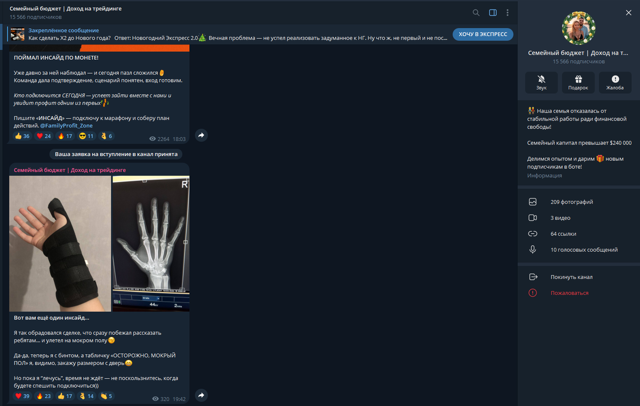Click channel name in post header
This screenshot has width=640, height=406.
tap(70, 170)
